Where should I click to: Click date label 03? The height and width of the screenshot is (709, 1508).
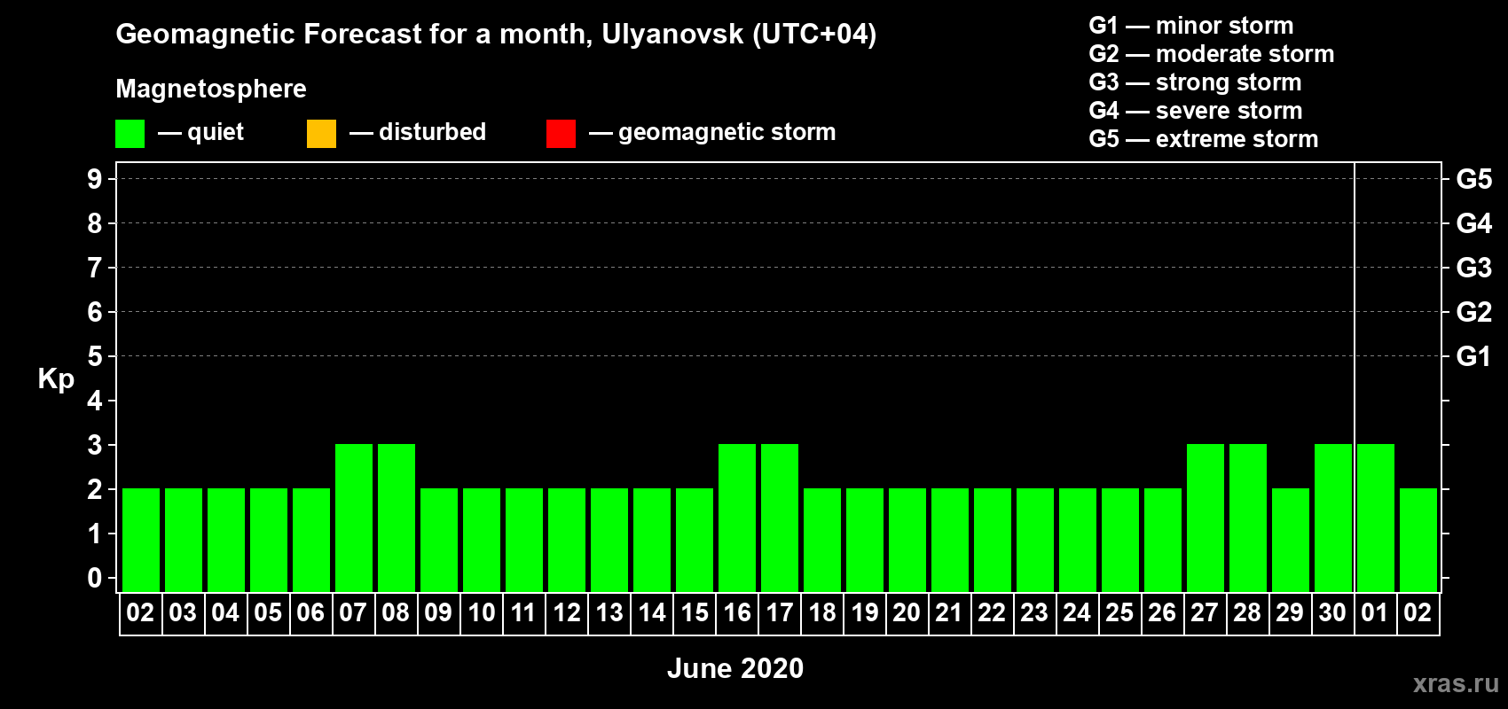tap(183, 612)
